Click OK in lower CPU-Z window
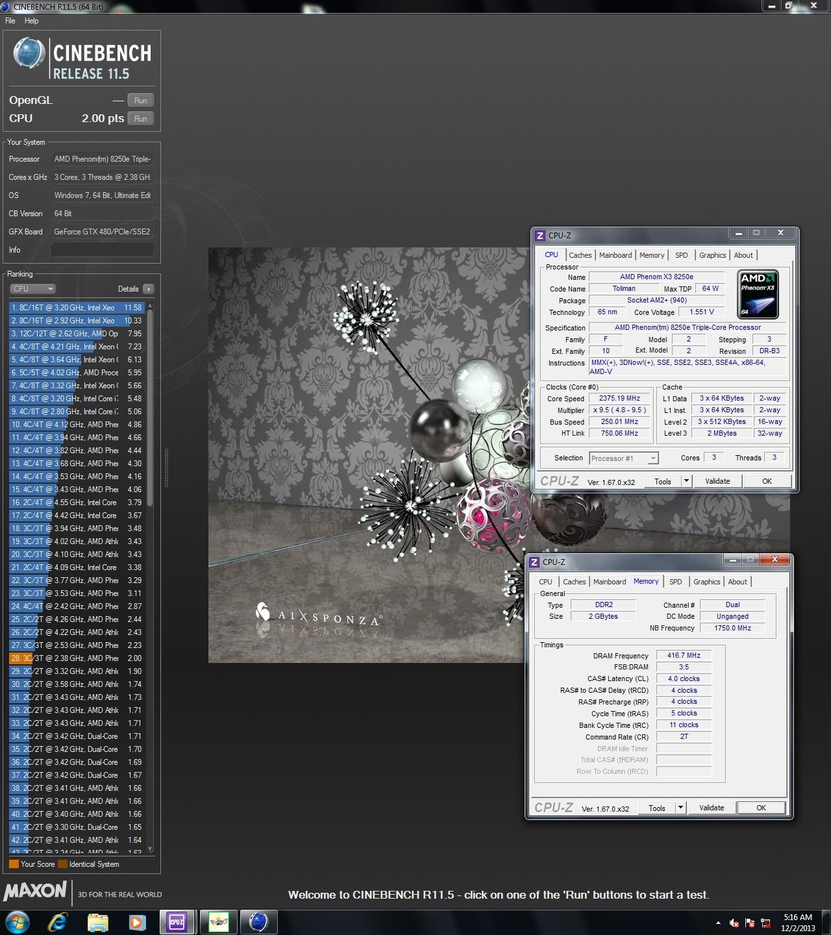The width and height of the screenshot is (831, 935). click(761, 808)
